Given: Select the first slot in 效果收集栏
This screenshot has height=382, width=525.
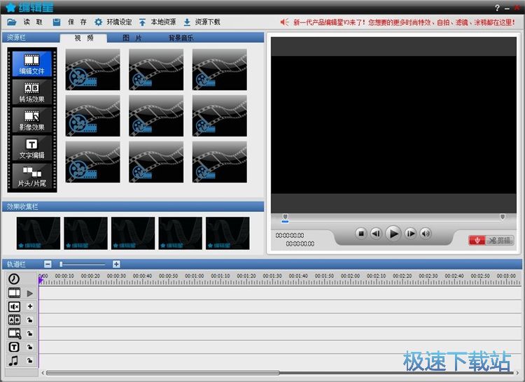Looking at the screenshot, I should coord(38,233).
